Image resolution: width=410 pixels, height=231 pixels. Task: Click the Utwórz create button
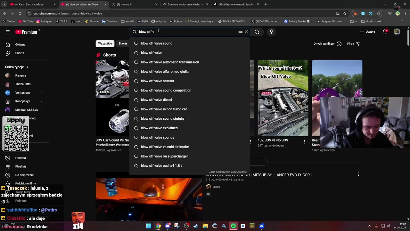pos(367,32)
